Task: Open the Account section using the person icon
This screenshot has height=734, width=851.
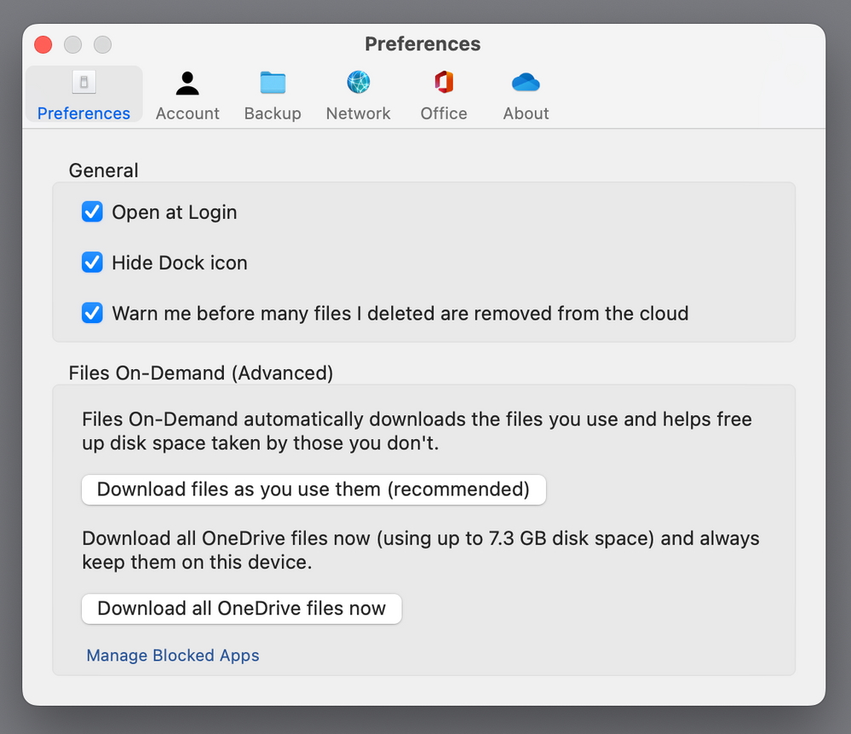Action: point(187,83)
